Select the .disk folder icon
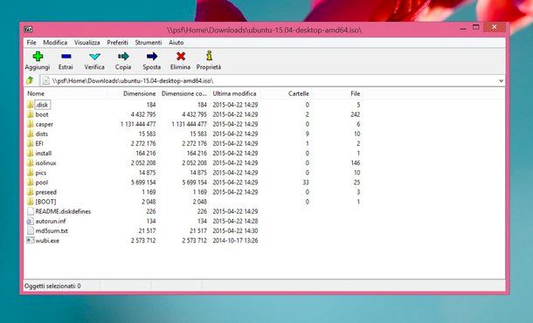 click(31, 105)
